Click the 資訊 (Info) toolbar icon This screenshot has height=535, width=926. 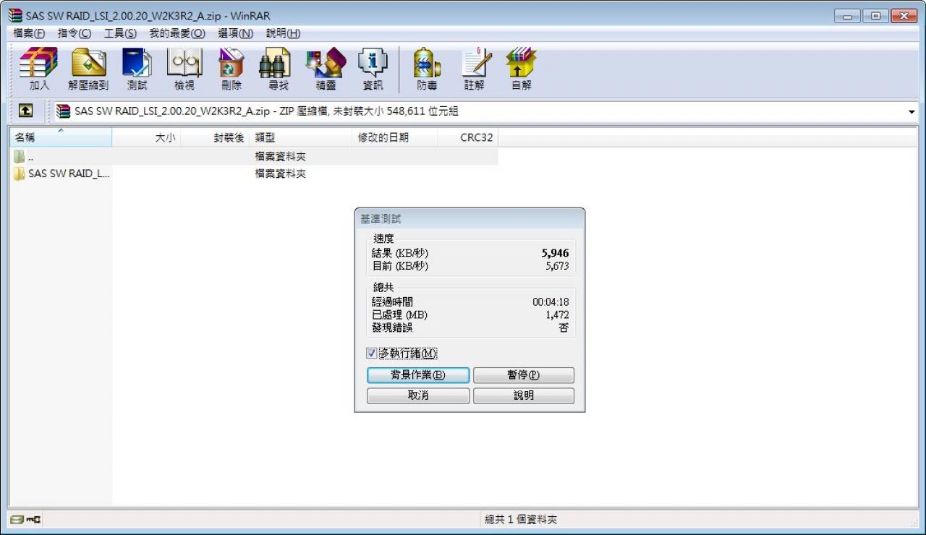(373, 69)
